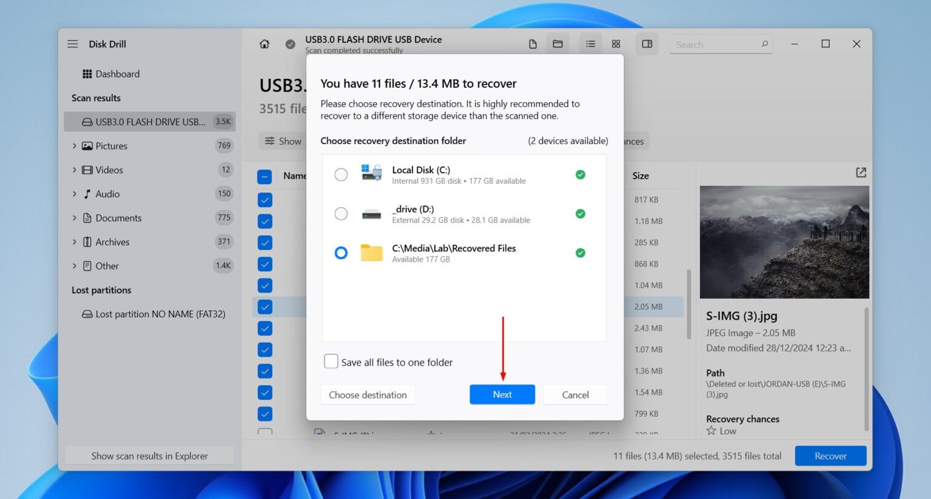This screenshot has height=499, width=931.
Task: Click Choose destination button
Action: coord(367,394)
